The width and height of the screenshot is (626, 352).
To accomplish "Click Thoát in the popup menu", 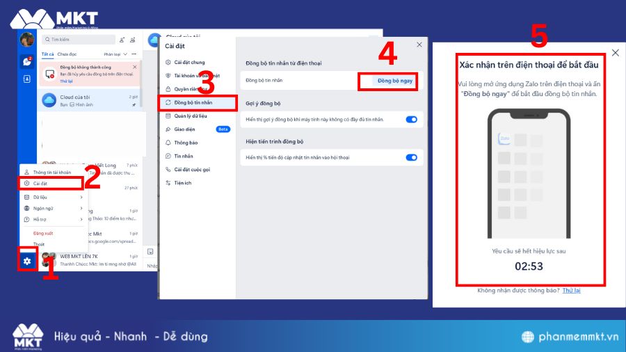I will [39, 244].
